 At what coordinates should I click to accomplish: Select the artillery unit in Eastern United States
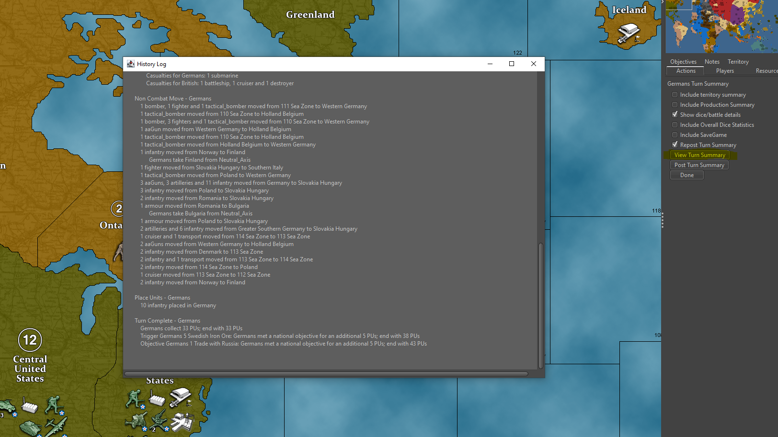point(136,420)
